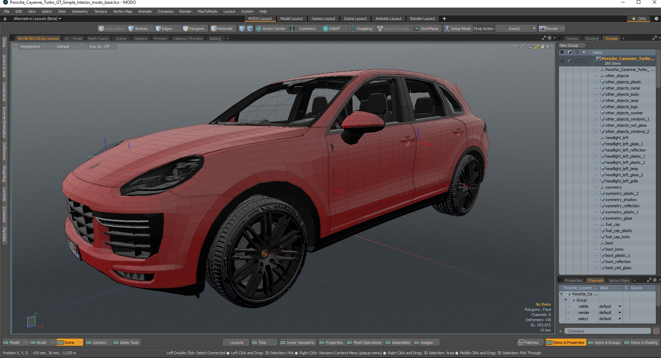Open Falloff options

click(x=332, y=29)
